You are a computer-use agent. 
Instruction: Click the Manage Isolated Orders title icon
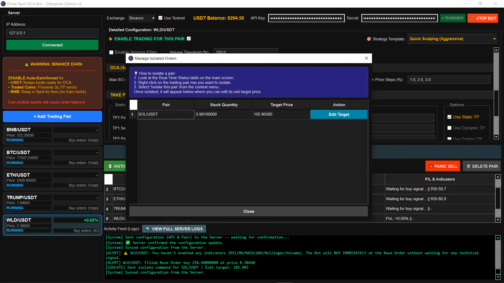pyautogui.click(x=131, y=58)
